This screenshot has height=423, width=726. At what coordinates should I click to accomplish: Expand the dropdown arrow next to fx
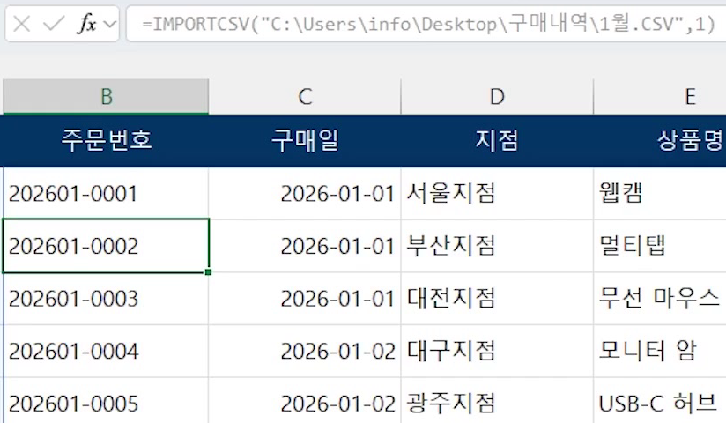click(110, 24)
